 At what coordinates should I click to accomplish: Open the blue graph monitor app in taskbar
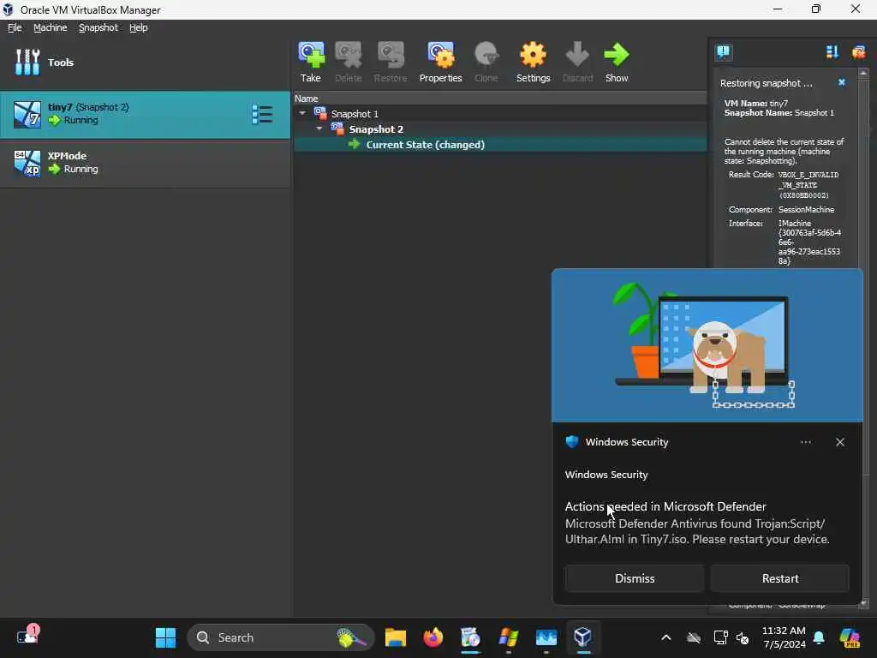click(546, 637)
